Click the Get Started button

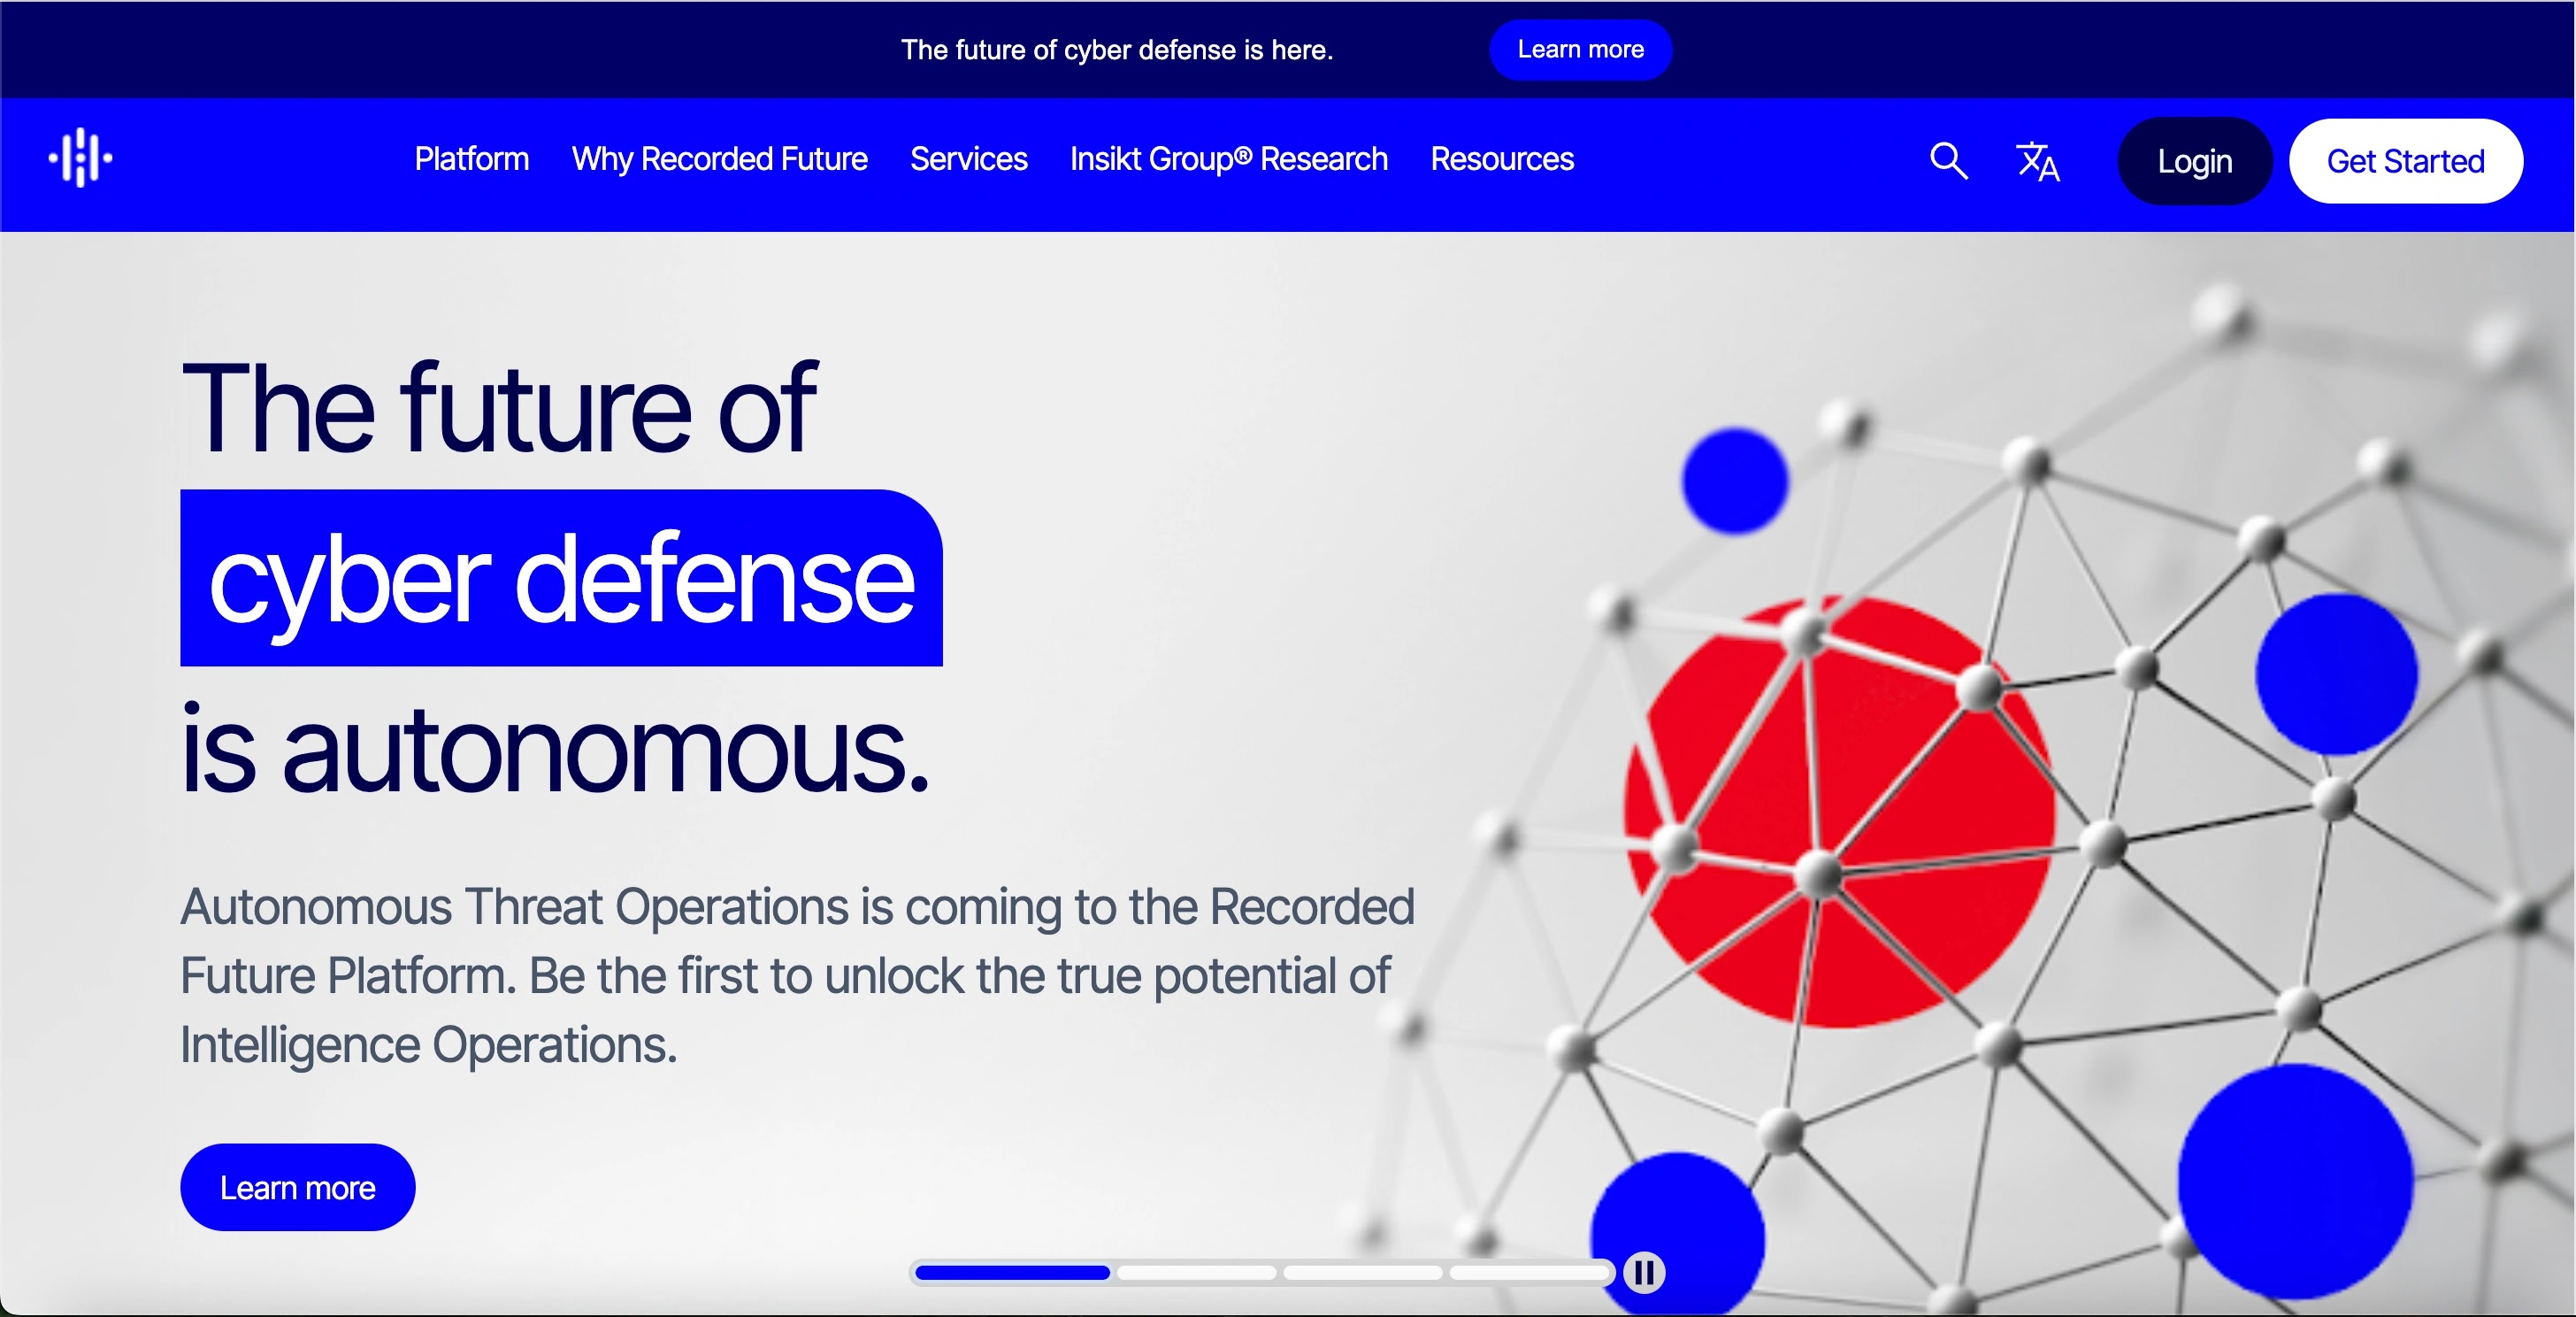point(2406,160)
